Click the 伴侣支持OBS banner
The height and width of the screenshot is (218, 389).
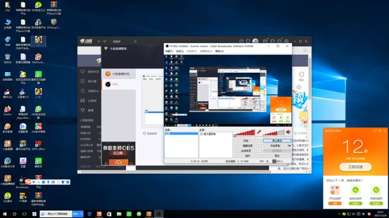click(118, 153)
